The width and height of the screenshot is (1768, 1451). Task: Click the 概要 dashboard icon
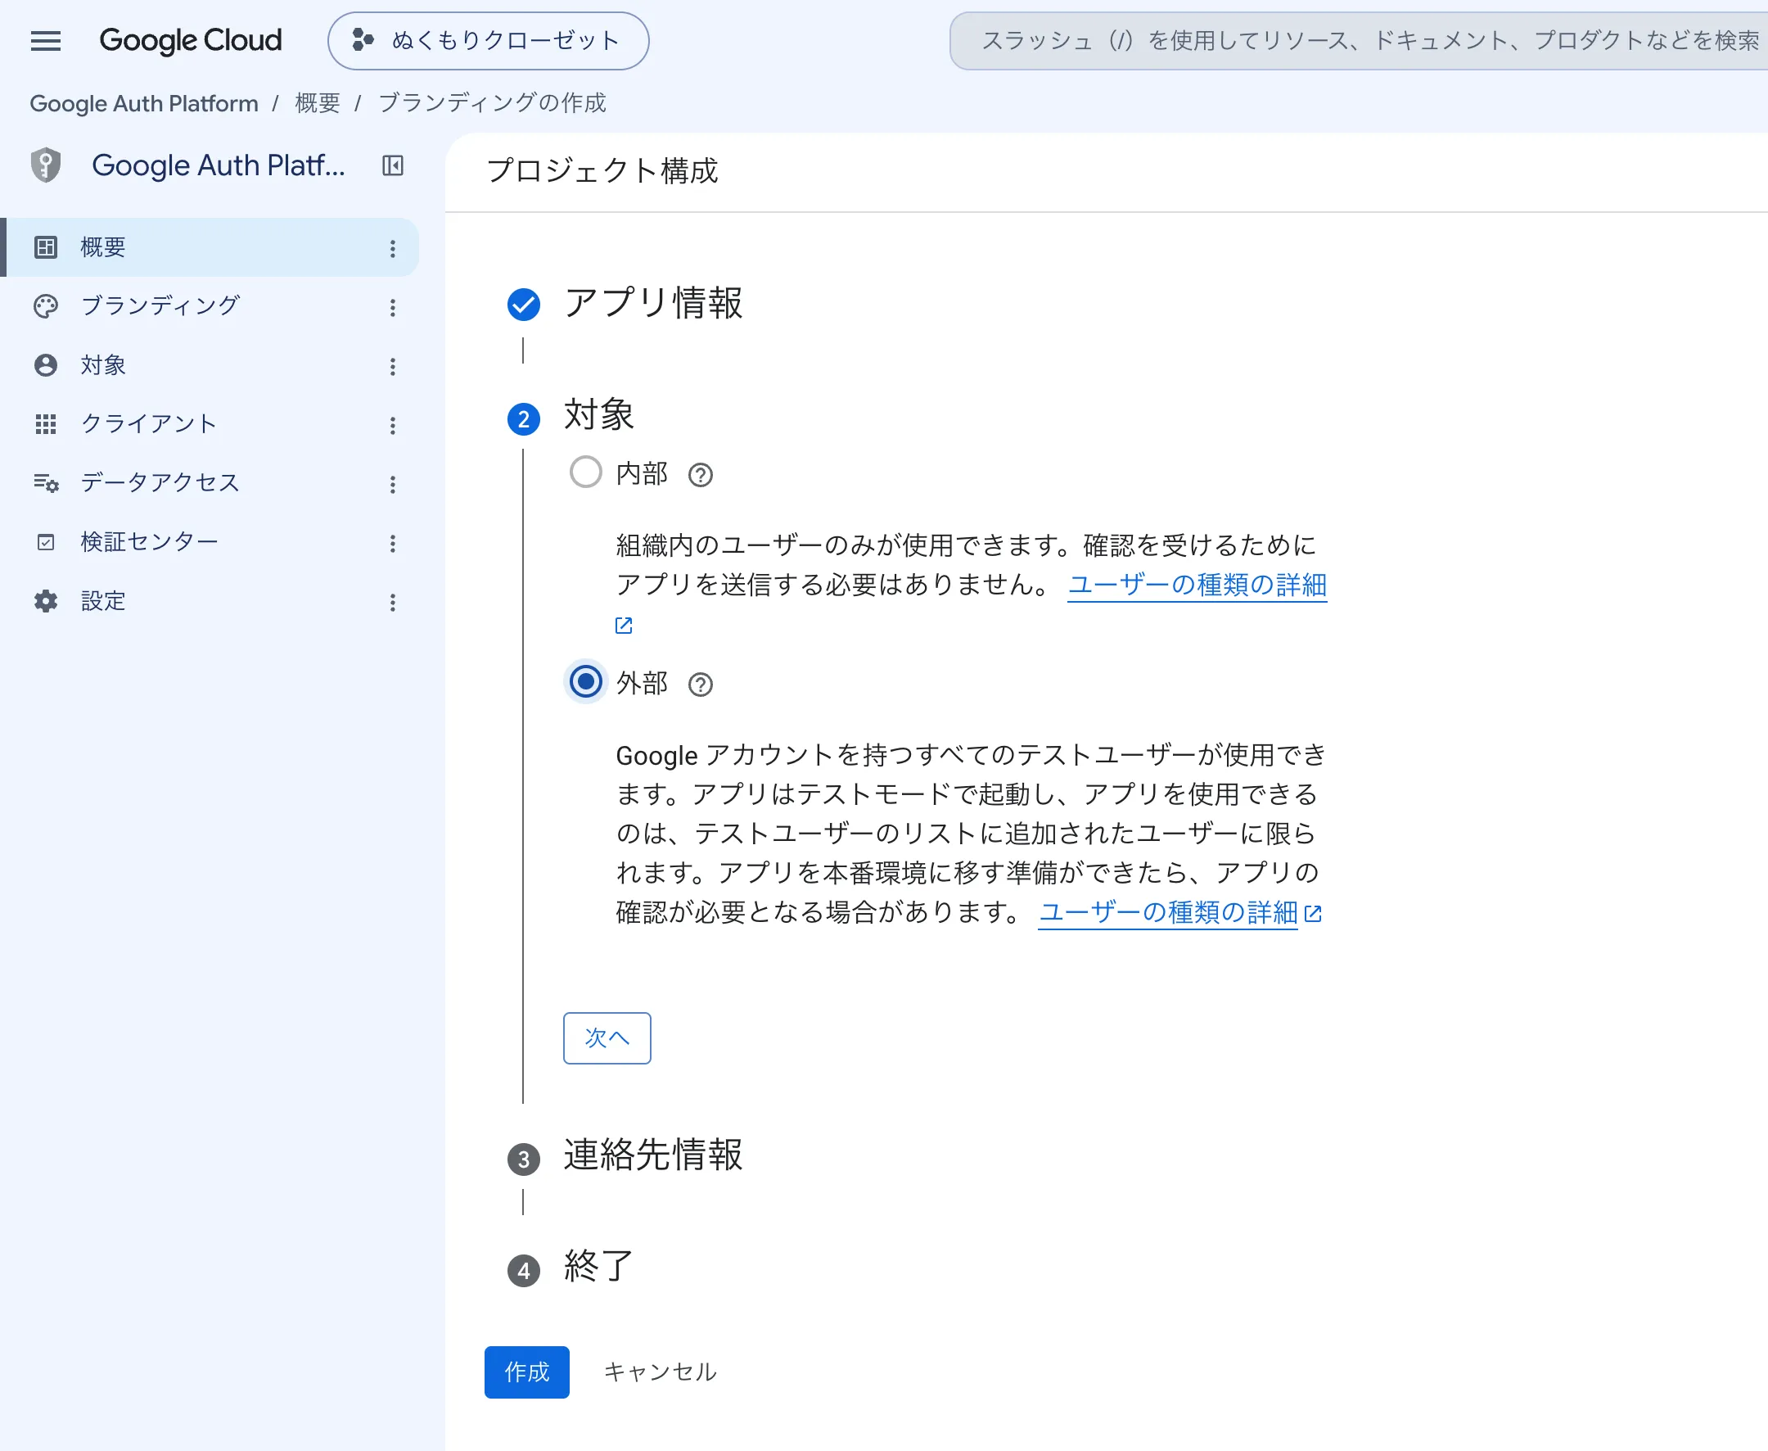pos(46,247)
